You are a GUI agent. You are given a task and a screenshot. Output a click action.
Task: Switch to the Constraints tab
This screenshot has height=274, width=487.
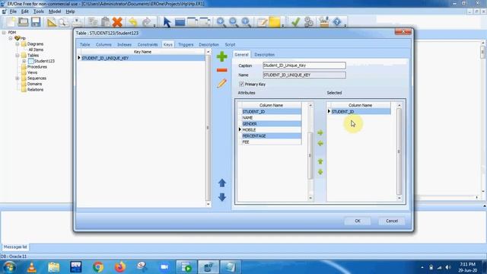click(148, 45)
